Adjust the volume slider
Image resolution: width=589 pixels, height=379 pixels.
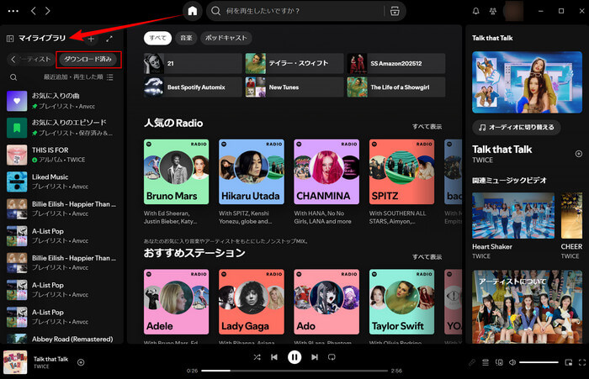click(x=539, y=362)
